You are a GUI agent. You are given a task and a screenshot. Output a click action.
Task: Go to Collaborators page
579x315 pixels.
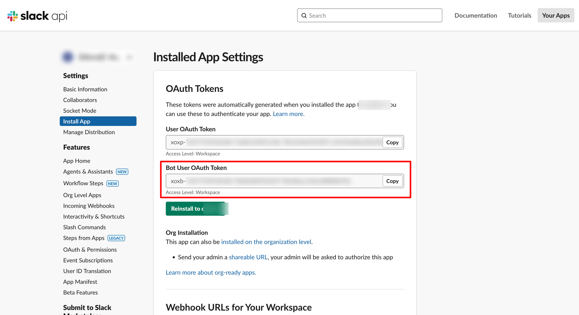80,100
